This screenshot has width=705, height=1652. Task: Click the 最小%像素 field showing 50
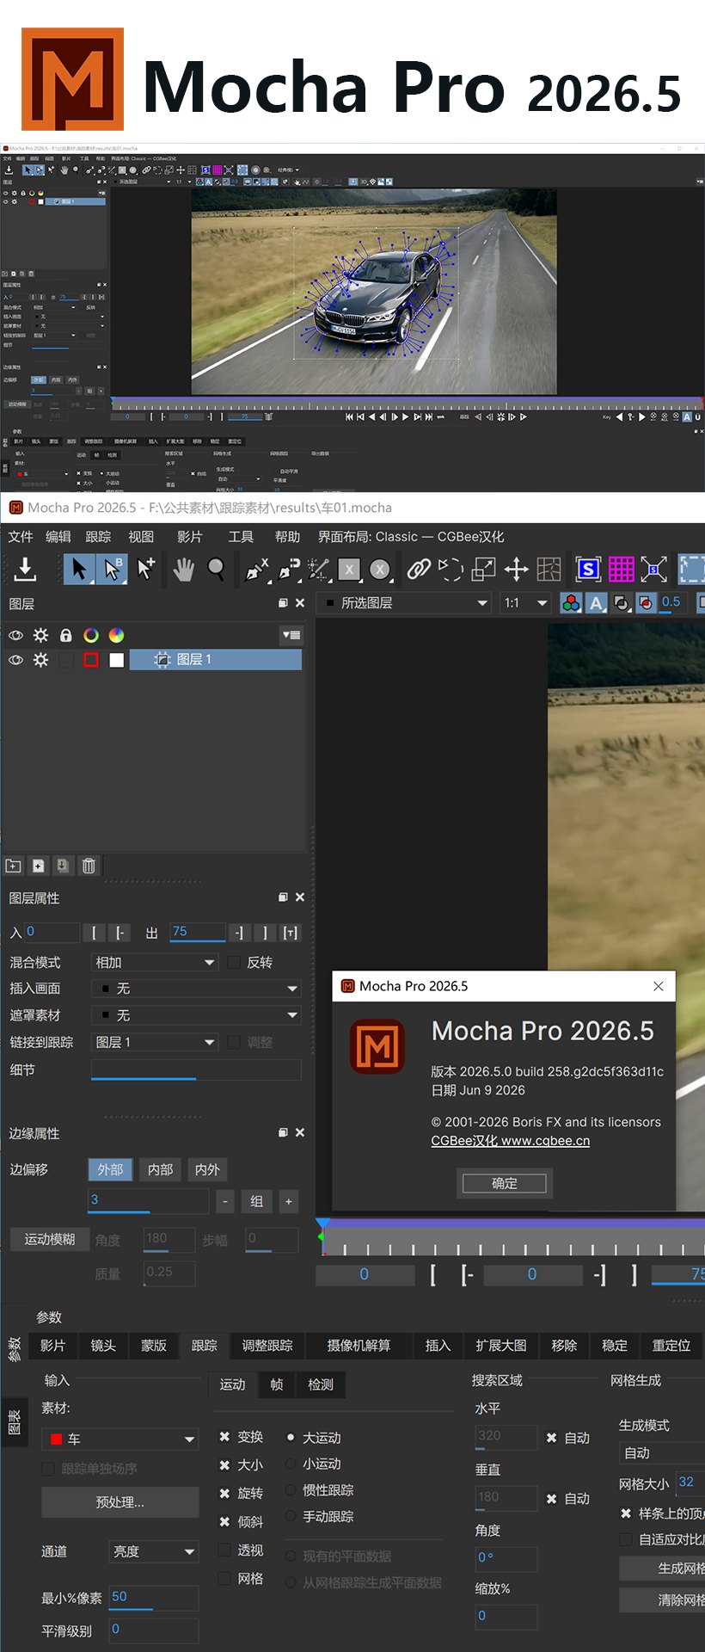pyautogui.click(x=154, y=1598)
